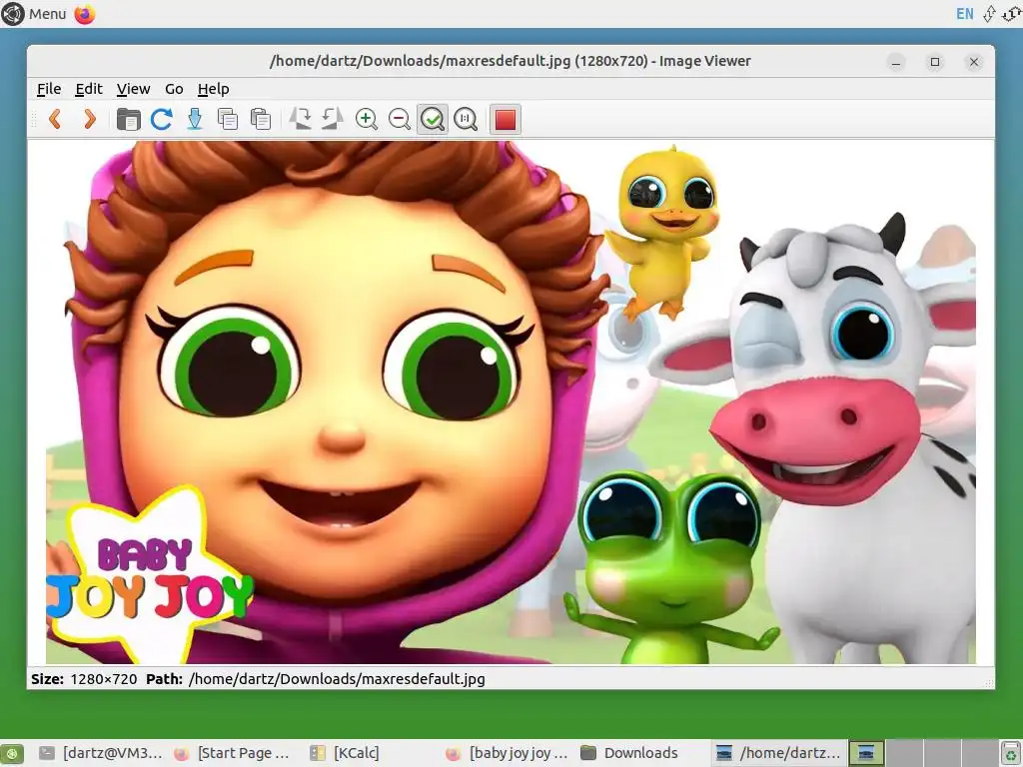The image size is (1023, 767).
Task: Open the system Menu button
Action: tap(34, 14)
